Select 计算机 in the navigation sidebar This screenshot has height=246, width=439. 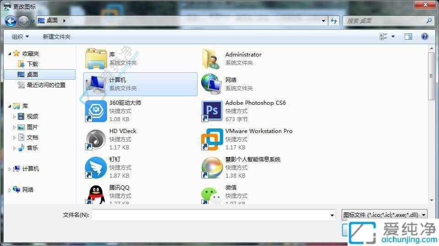(31, 169)
